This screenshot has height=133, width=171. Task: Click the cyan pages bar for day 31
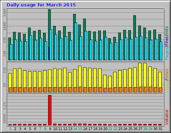pos(161,51)
